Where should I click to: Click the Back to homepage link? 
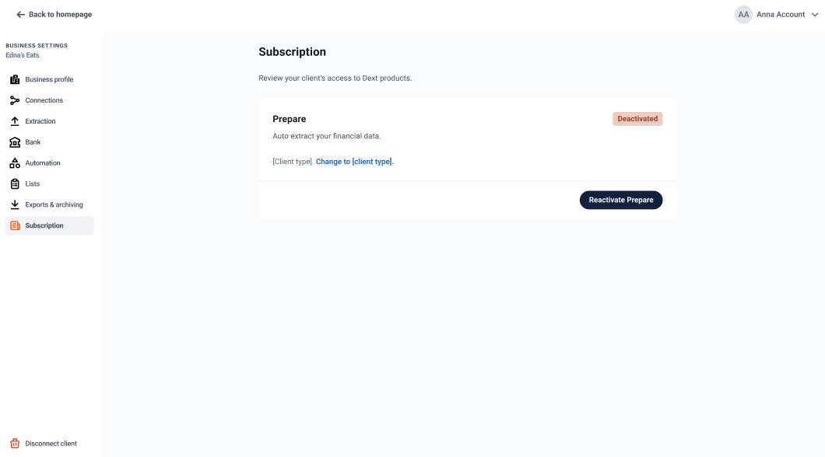60,15
